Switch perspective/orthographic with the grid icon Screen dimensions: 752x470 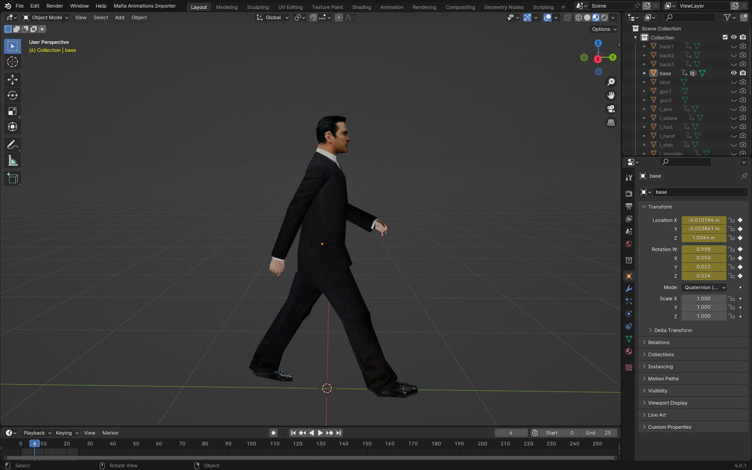pos(611,122)
